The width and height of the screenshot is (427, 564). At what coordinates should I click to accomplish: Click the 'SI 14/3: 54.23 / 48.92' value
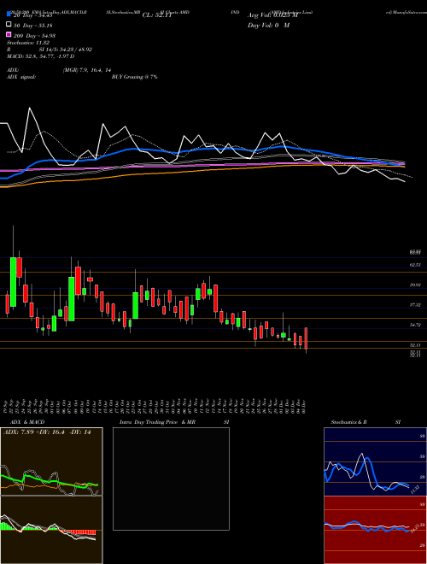(66, 50)
